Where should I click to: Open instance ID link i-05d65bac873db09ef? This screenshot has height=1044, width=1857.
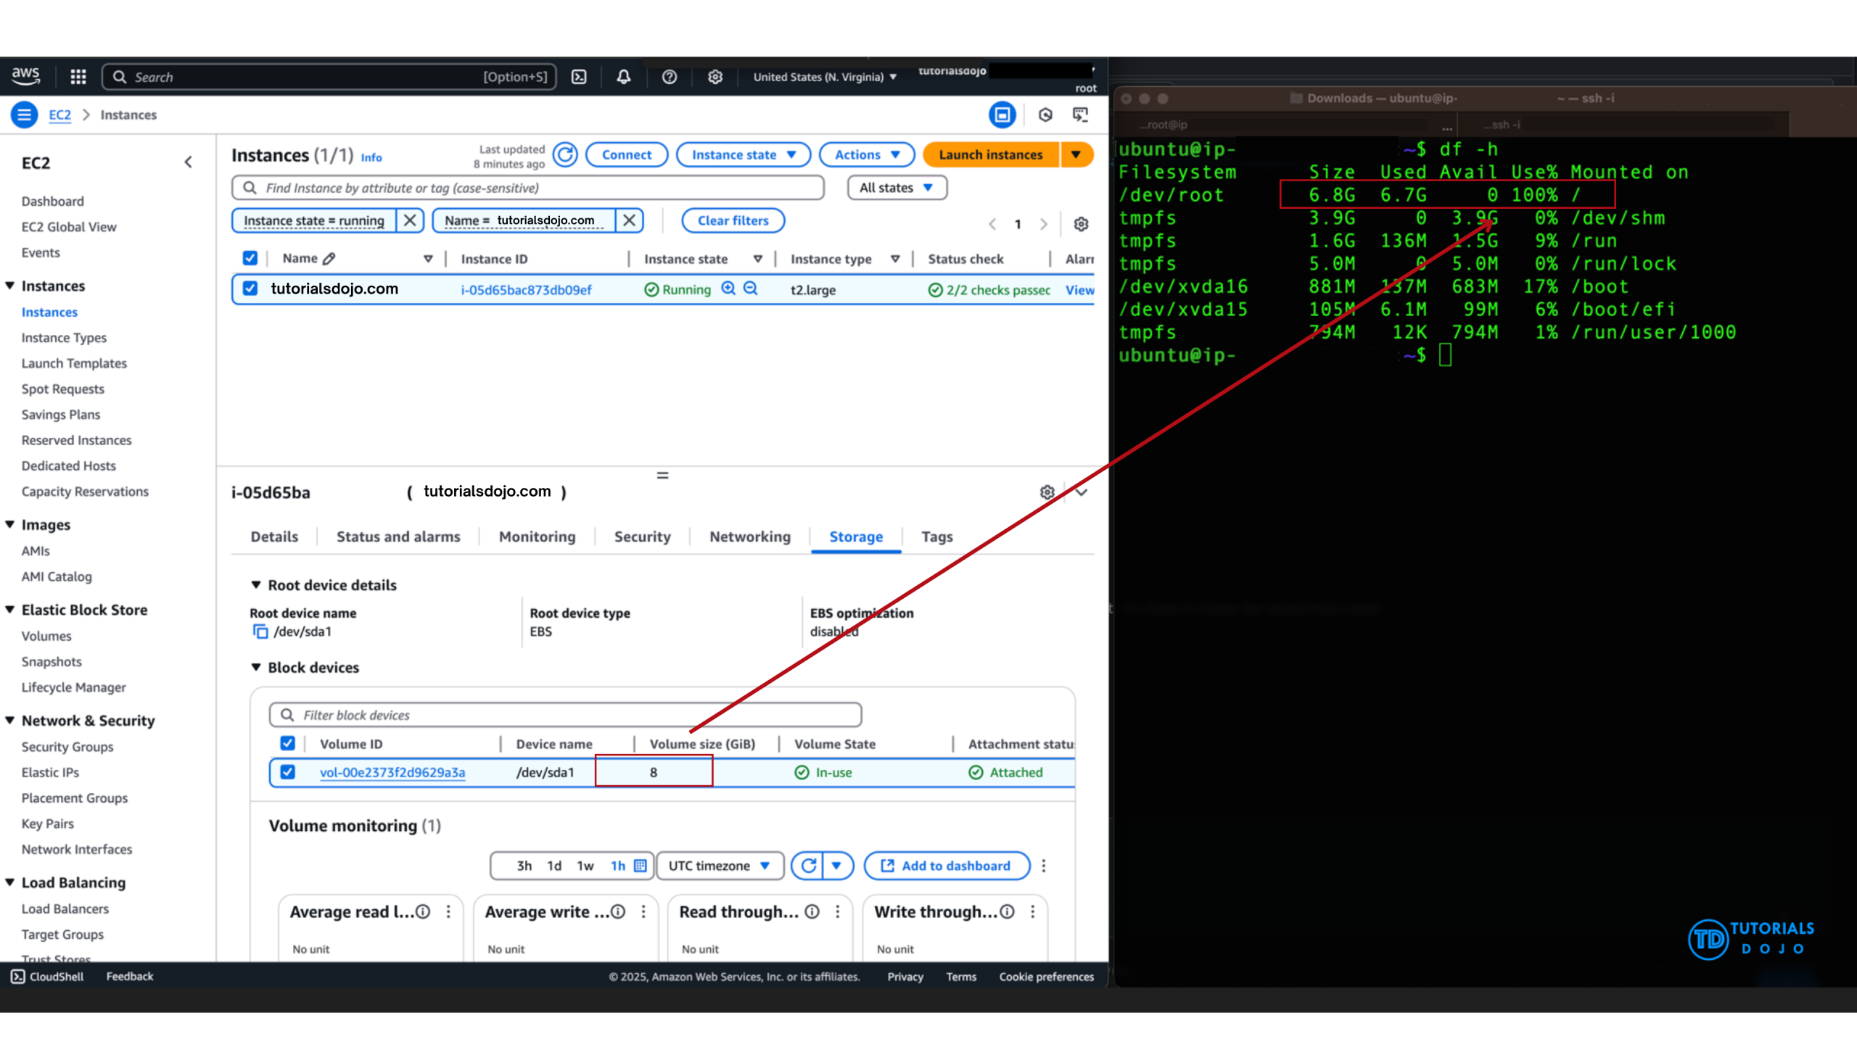[526, 290]
